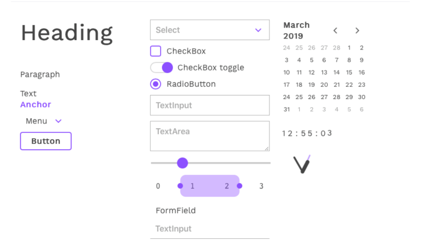Click the Select dropdown chevron arrow
425x243 pixels.
pyautogui.click(x=258, y=30)
